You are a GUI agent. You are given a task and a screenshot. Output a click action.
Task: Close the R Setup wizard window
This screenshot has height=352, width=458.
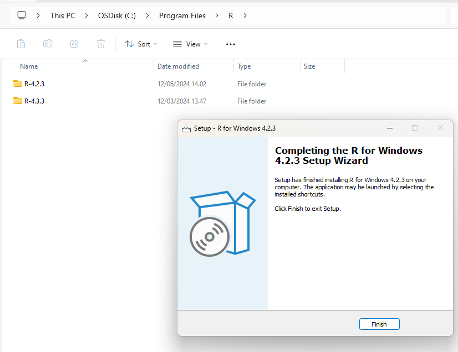[440, 128]
